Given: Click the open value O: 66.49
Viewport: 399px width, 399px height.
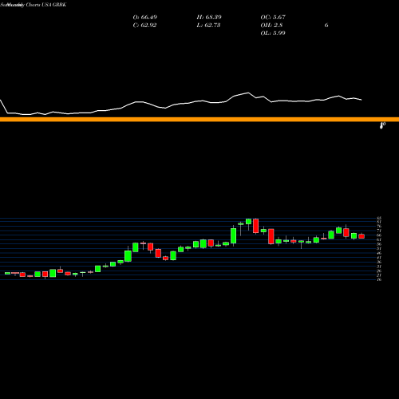Looking at the screenshot, I should [x=145, y=18].
